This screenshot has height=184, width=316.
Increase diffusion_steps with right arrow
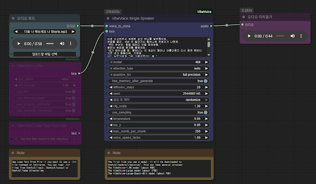(x=206, y=87)
